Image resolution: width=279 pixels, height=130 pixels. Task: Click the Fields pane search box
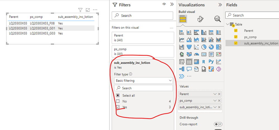252,15
